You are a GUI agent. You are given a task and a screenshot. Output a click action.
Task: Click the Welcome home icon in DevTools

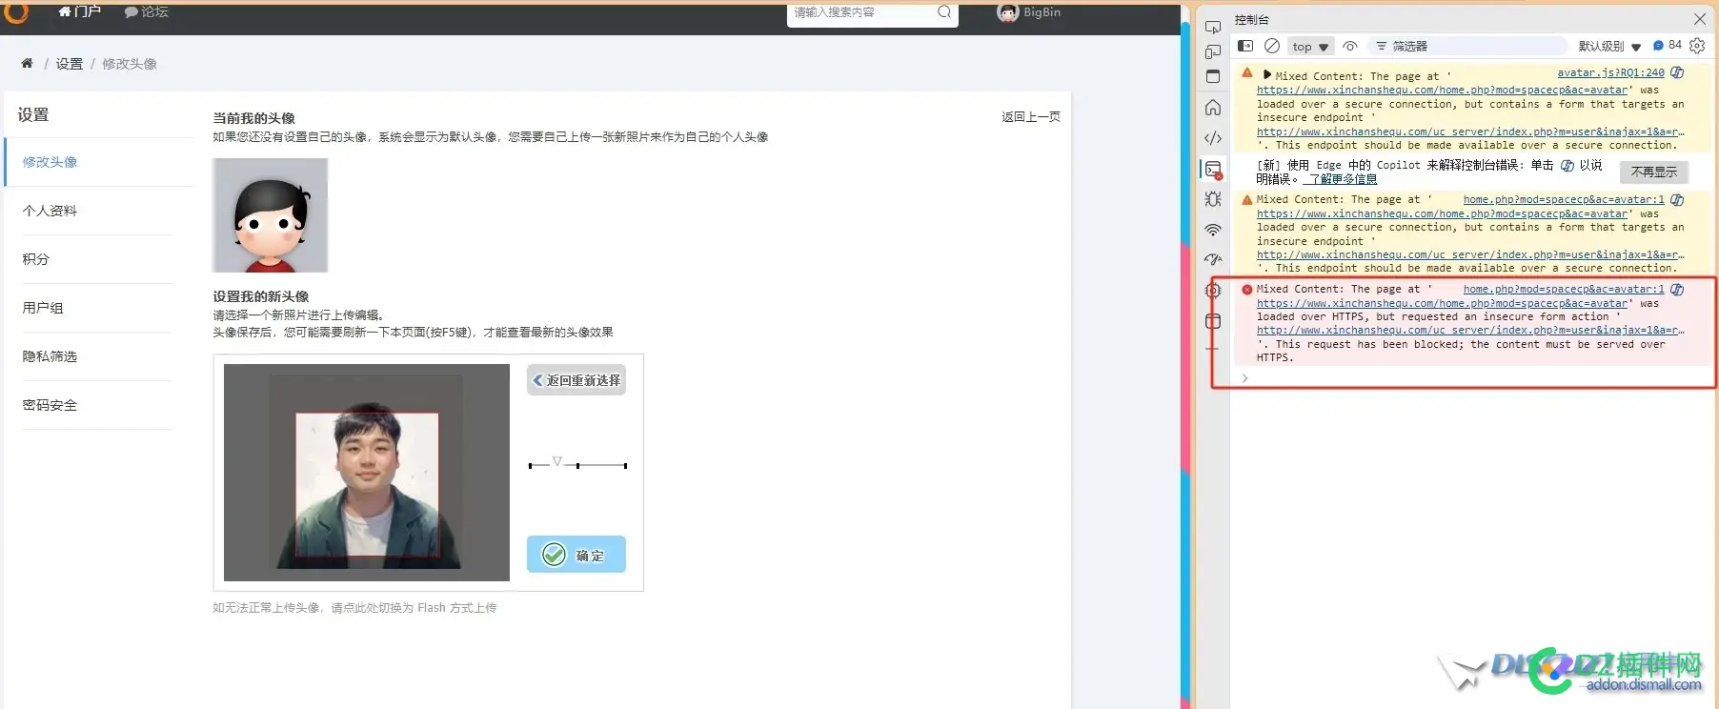(x=1212, y=108)
